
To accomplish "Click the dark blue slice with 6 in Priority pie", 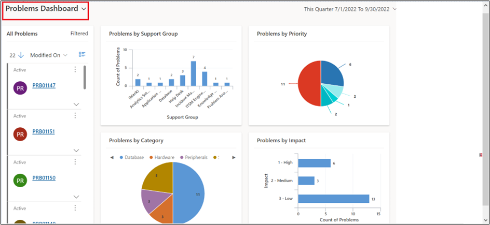I will 332,74.
